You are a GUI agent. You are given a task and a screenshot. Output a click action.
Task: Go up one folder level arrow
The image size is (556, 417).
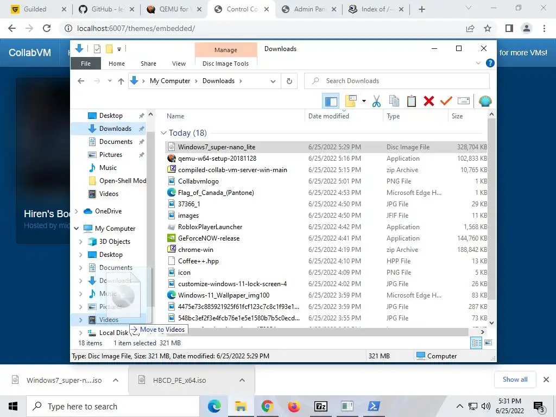tap(121, 81)
